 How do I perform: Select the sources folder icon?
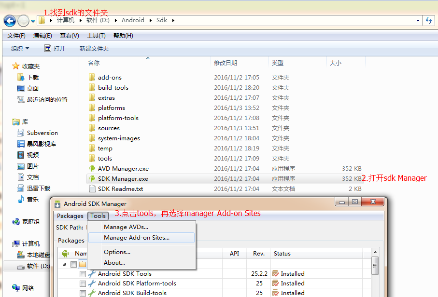[x=92, y=128]
